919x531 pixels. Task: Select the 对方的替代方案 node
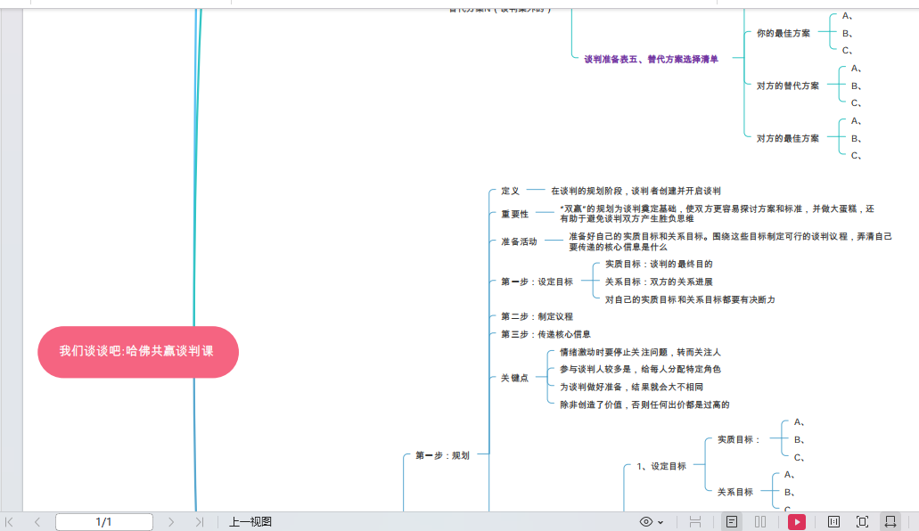pos(788,86)
